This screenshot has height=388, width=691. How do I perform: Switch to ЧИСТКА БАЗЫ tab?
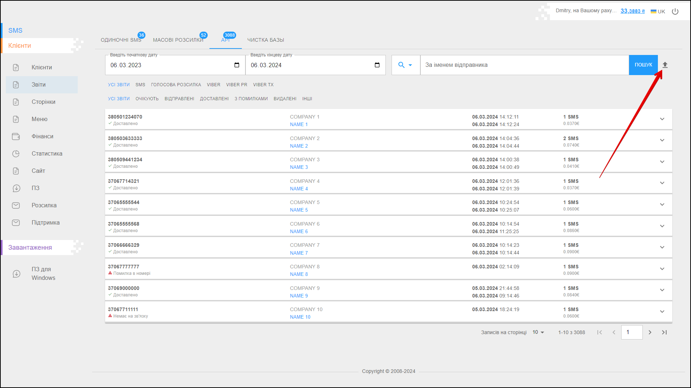pos(265,40)
